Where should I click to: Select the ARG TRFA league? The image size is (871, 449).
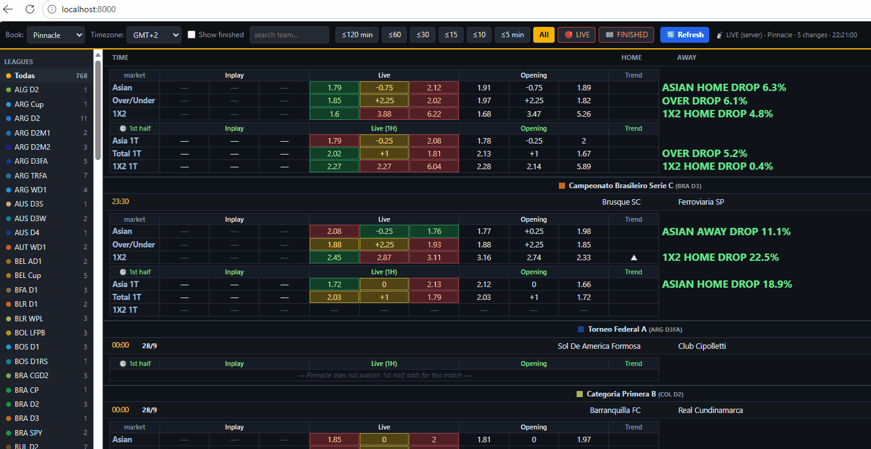tap(47, 176)
